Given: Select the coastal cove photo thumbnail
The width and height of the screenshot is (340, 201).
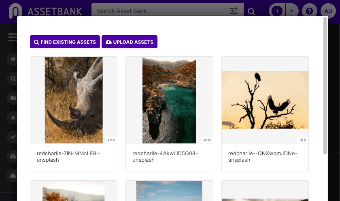Looking at the screenshot, I should (x=169, y=100).
